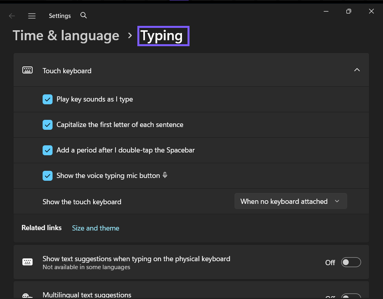Uncheck Capitalize the first letter checkbox
The height and width of the screenshot is (299, 383).
(47, 125)
